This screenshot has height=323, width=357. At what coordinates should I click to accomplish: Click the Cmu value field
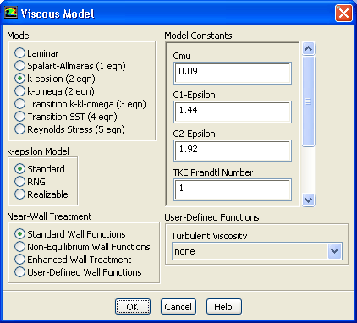coord(233,73)
